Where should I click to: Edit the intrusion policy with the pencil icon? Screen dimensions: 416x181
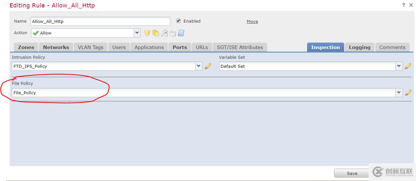click(x=208, y=66)
